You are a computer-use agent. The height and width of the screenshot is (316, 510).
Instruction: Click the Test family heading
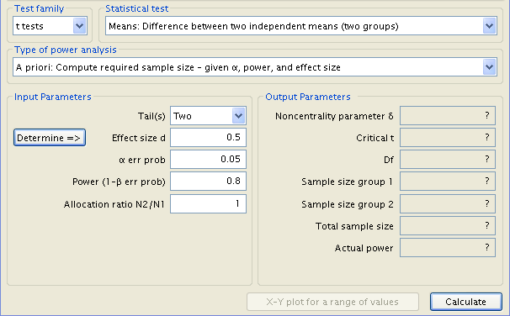click(x=39, y=8)
